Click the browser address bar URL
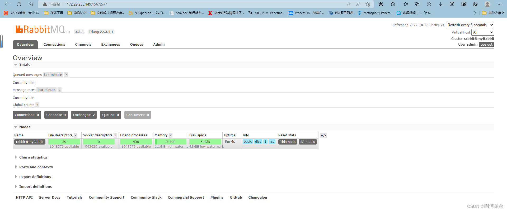 click(x=87, y=4)
